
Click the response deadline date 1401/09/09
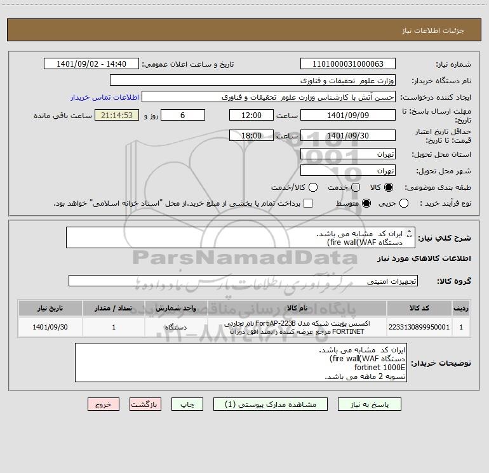tap(348, 115)
